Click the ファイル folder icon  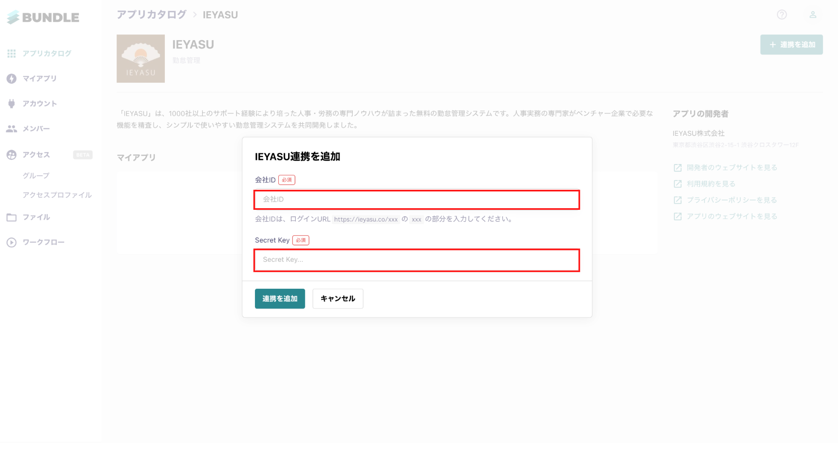(x=11, y=217)
